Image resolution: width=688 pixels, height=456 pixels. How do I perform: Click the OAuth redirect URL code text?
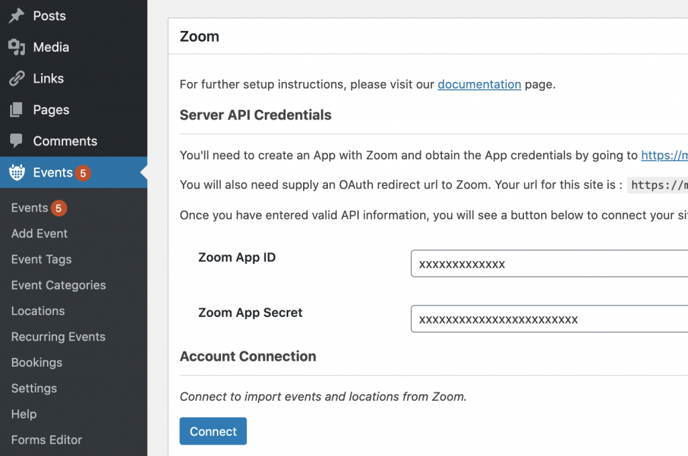tap(658, 185)
